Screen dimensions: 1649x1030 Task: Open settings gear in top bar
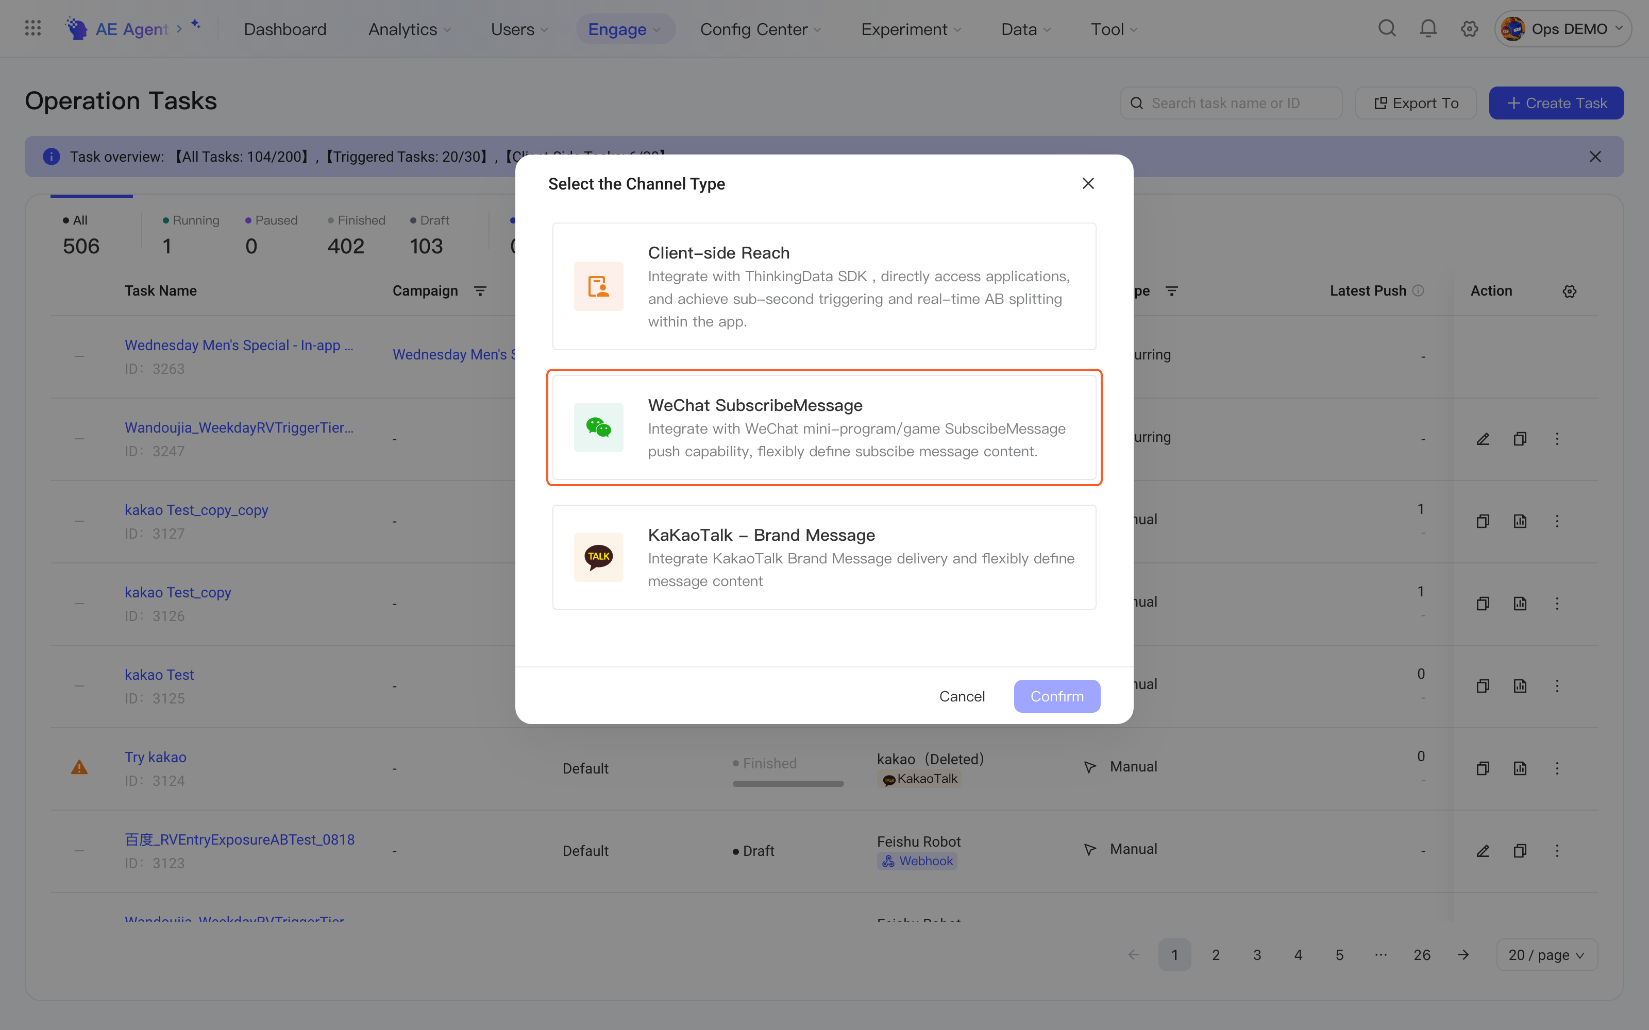[1469, 29]
